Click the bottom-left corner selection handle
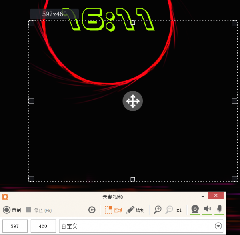240x235 pixels. point(31,179)
